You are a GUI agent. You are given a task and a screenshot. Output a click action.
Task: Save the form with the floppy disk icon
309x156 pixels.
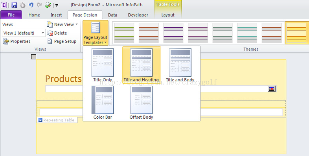coord(14,5)
